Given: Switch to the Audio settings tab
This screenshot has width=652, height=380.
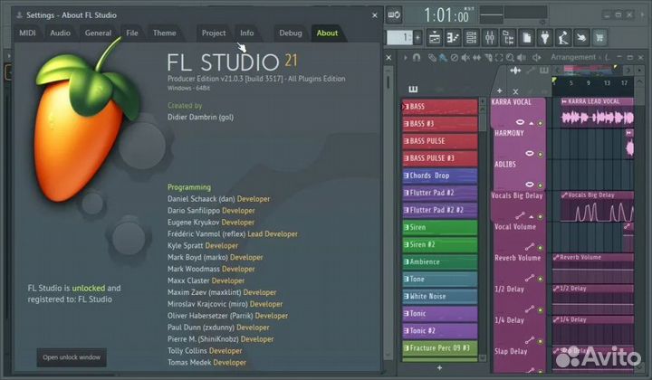Looking at the screenshot, I should click(x=61, y=33).
